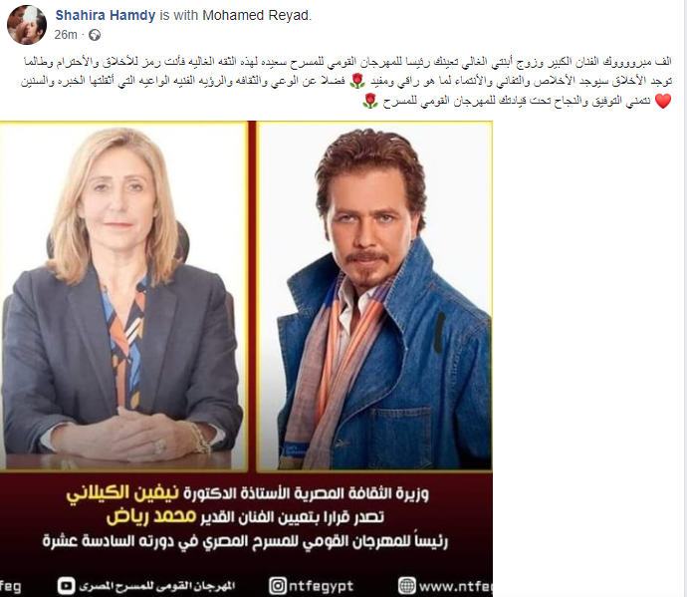Open Shahira Hamdy's profile picture
Viewport: 687px width, 597px height.
27,25
